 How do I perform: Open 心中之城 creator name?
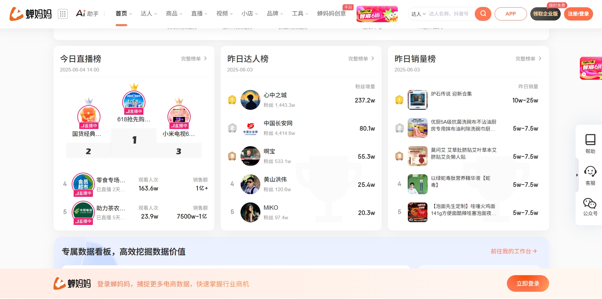pos(275,95)
